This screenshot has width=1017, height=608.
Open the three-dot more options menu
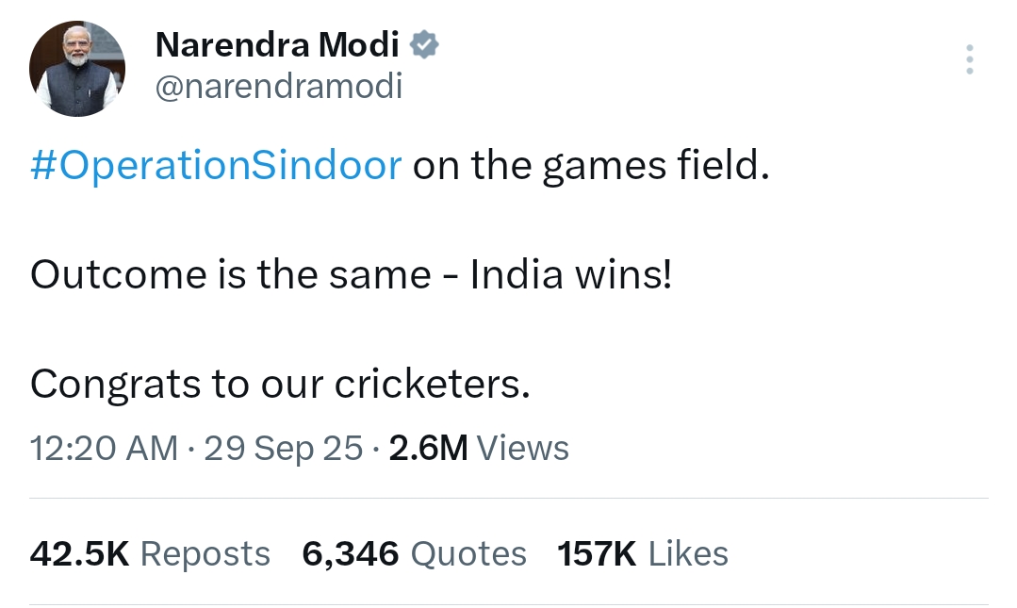(969, 59)
